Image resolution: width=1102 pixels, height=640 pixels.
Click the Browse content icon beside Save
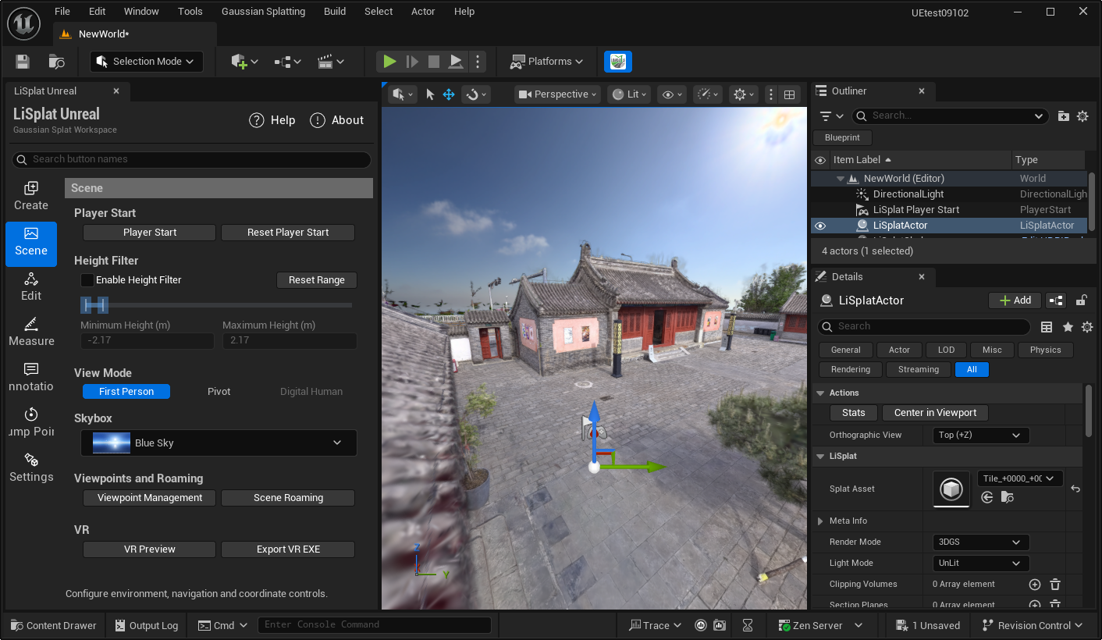tap(56, 62)
